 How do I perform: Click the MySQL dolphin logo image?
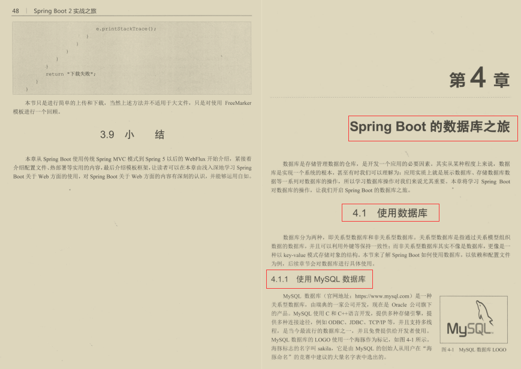474,319
